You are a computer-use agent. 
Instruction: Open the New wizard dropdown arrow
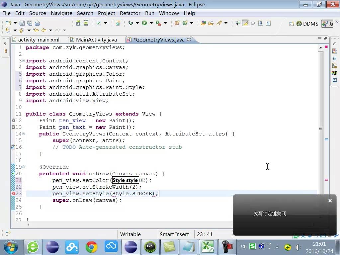pyautogui.click(x=15, y=23)
